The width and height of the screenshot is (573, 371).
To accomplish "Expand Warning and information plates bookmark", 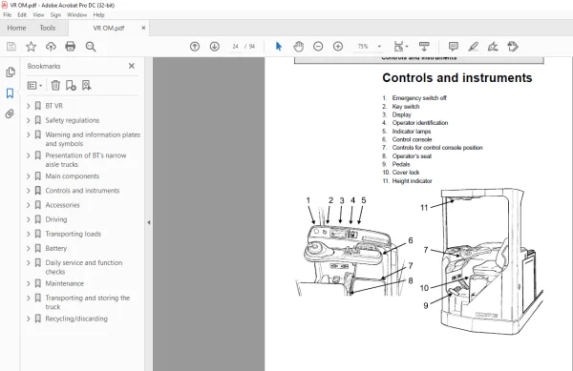I will pyautogui.click(x=29, y=134).
